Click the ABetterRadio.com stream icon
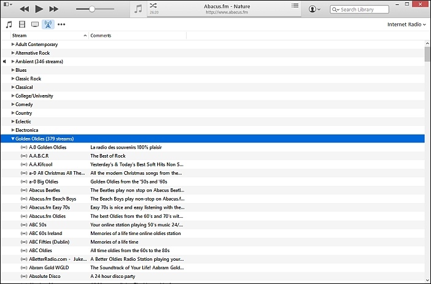Viewport: 431px width, 284px height. [24, 259]
